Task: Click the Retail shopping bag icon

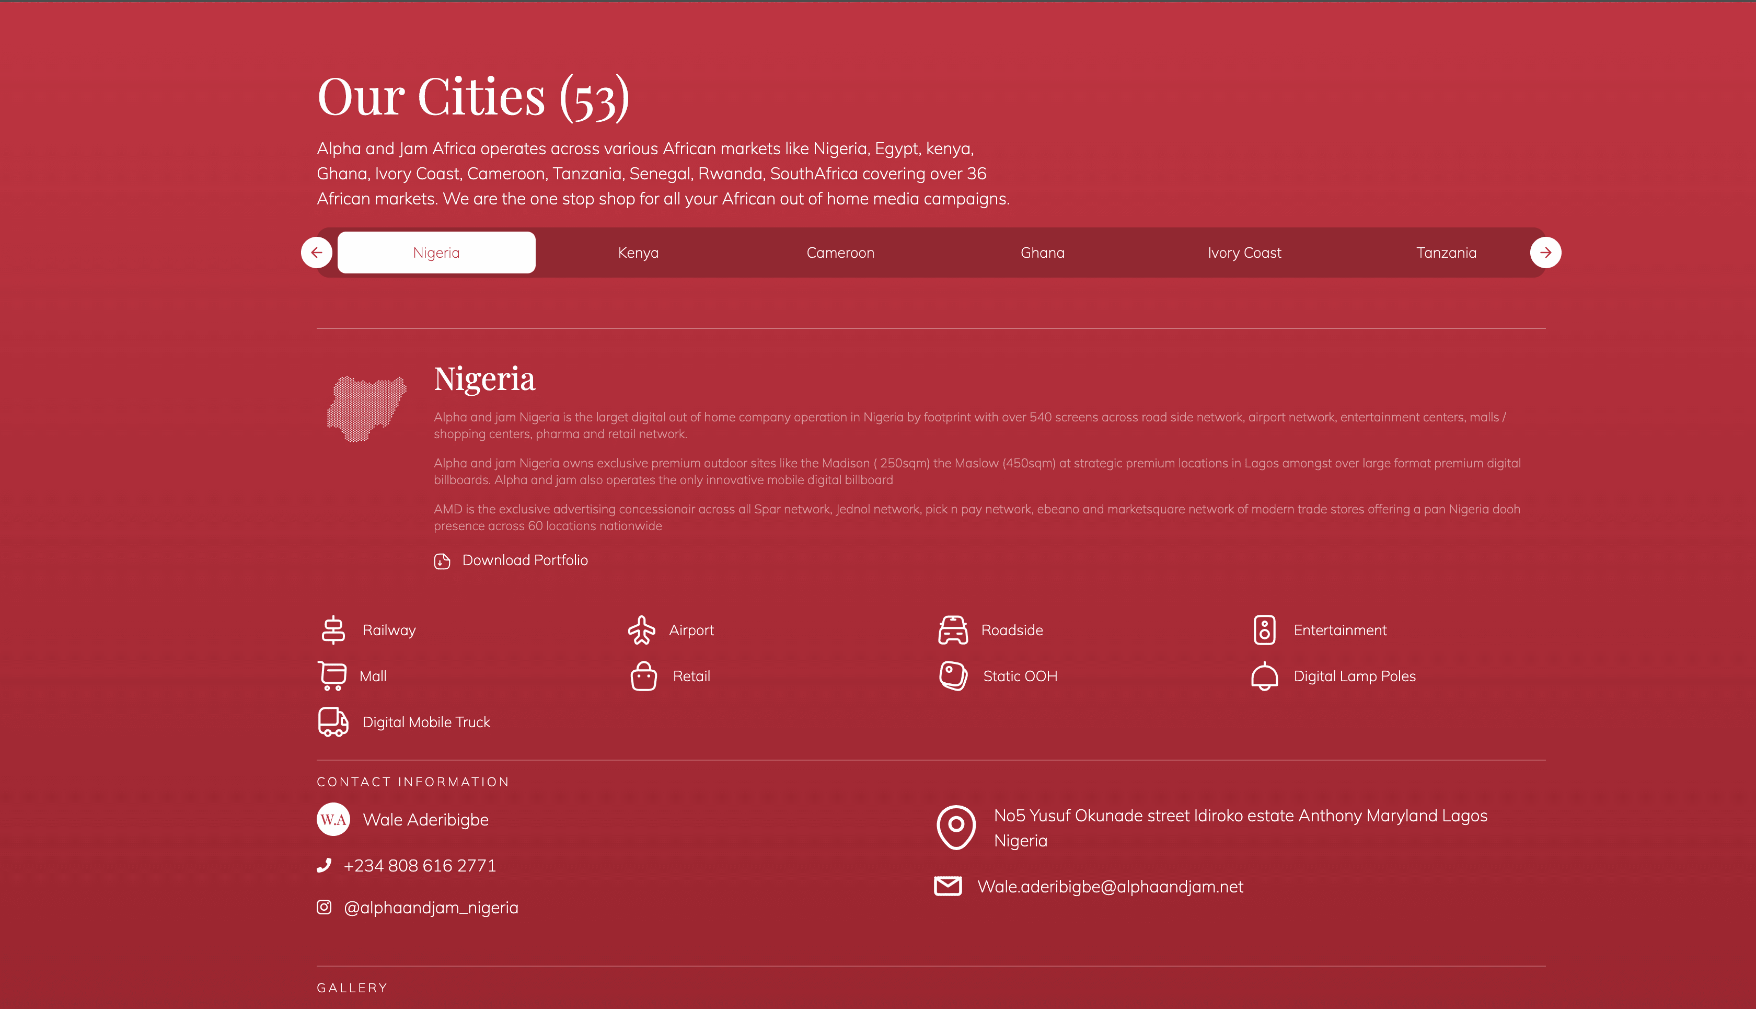Action: (643, 675)
